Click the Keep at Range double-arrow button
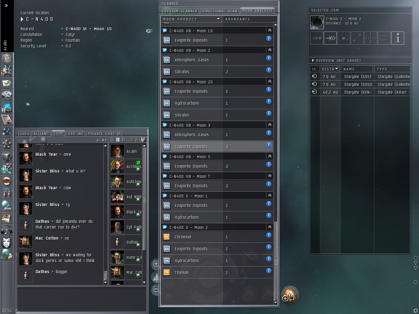Viewport: 419px width, 314px height. 357,38
